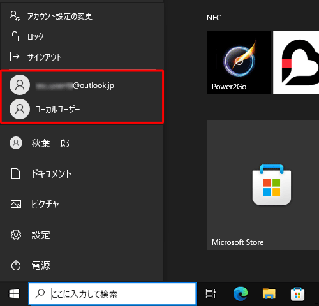
Task: Click the power symbol icon
Action: 16,265
